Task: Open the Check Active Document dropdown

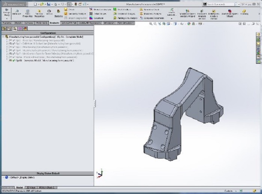Action: [171, 18]
